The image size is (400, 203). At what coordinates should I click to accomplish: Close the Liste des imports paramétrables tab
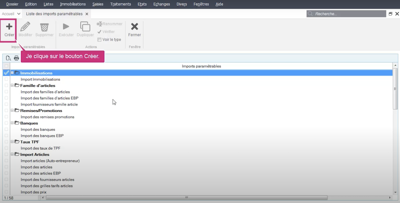(x=87, y=14)
